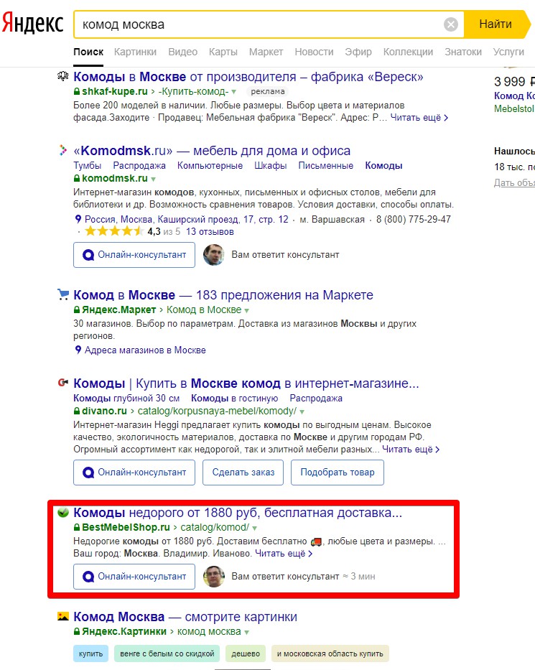The image size is (535, 670).
Task: Open the 13 отзывов reviews link
Action: tap(210, 232)
